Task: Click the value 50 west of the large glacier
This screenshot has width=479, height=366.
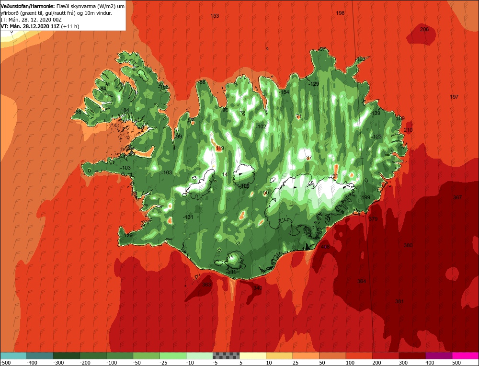Action: point(266,193)
